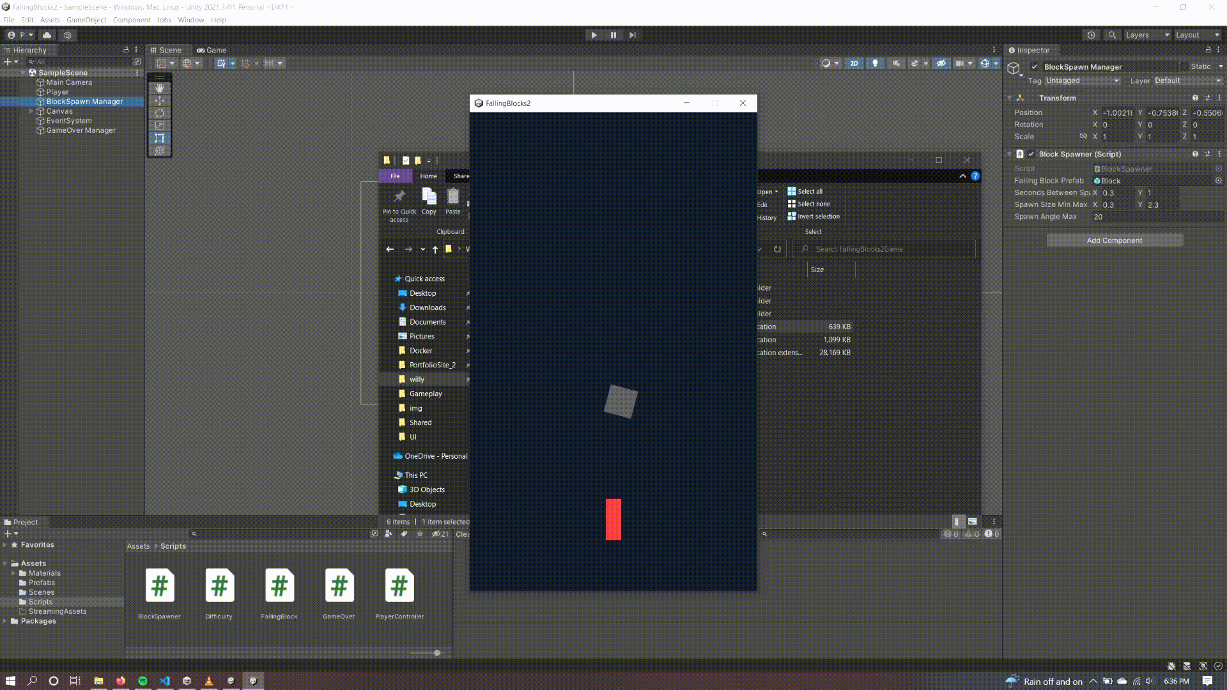1227x690 pixels.
Task: Toggle 2D scene view mode
Action: tap(854, 63)
